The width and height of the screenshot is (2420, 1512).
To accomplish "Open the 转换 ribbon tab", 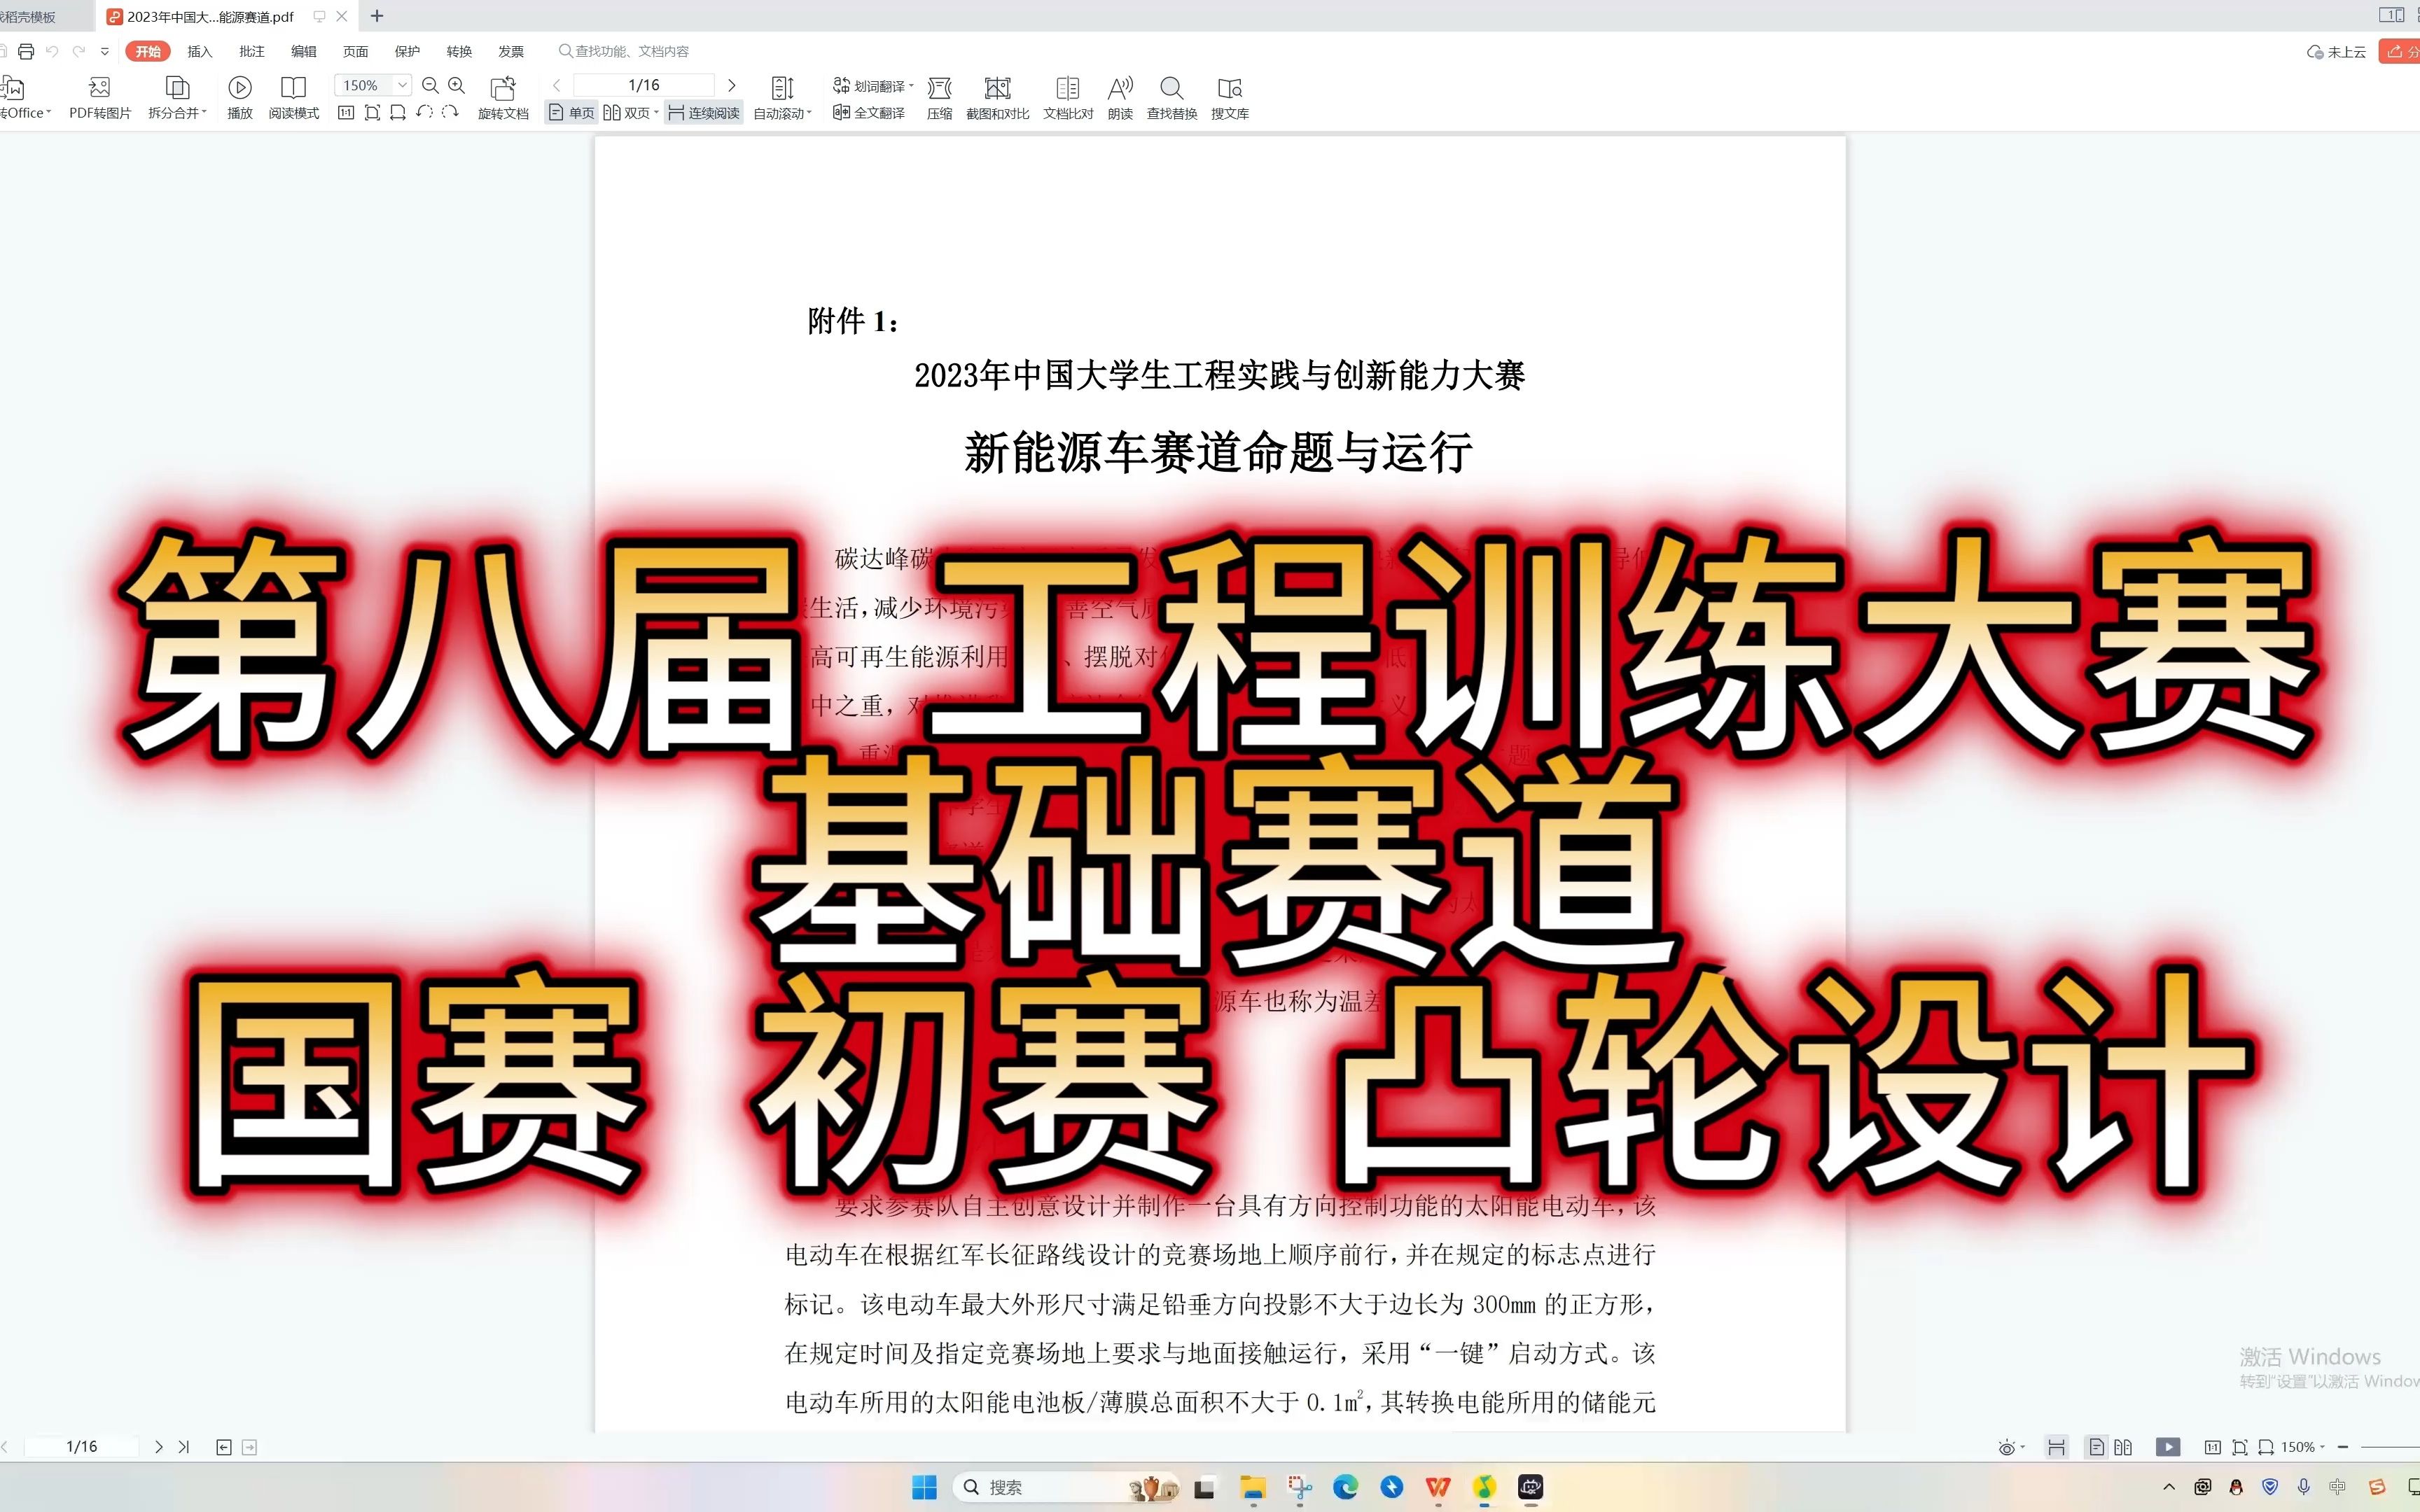I will (459, 51).
